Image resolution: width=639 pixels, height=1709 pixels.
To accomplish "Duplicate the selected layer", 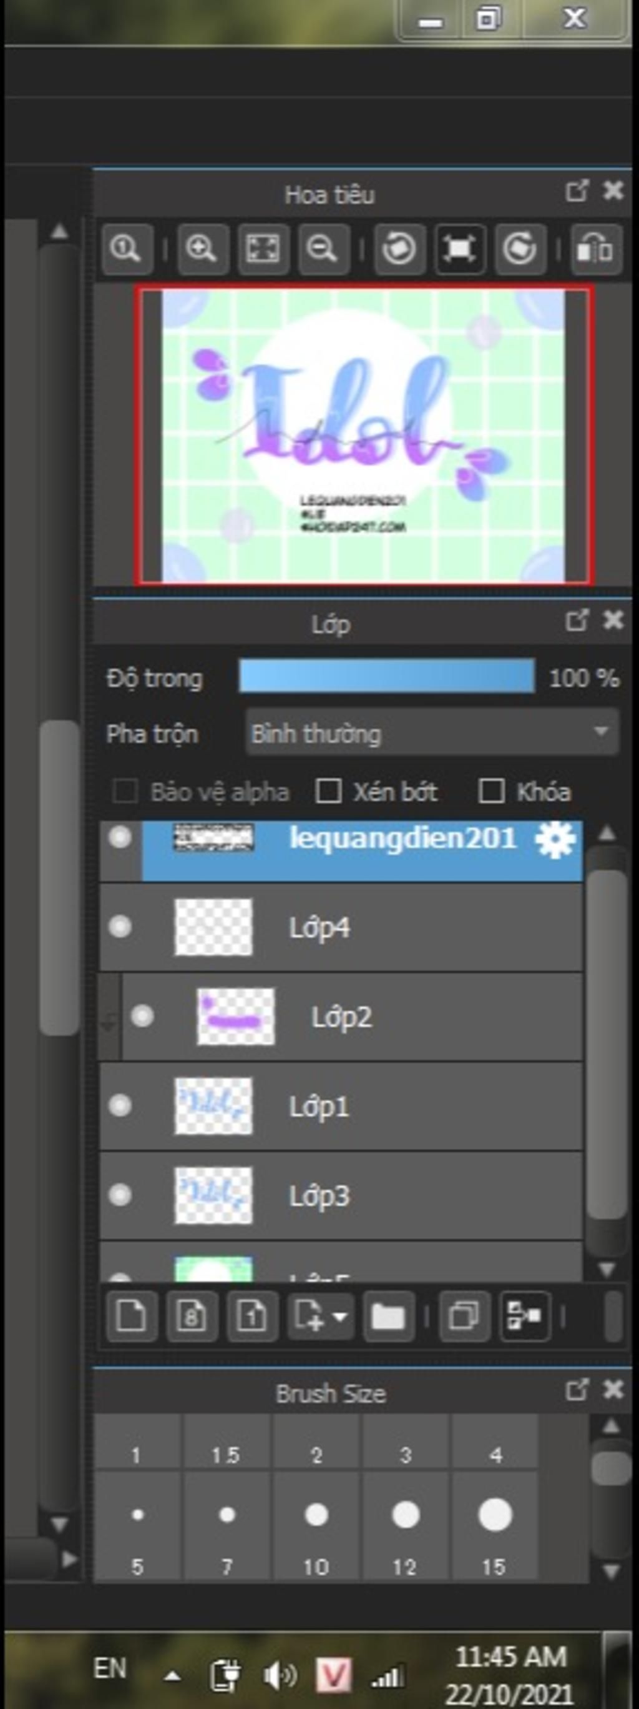I will tap(464, 1316).
